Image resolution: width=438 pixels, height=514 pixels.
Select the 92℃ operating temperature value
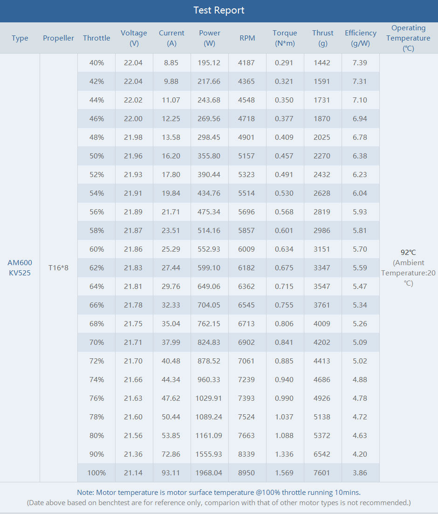click(x=408, y=253)
